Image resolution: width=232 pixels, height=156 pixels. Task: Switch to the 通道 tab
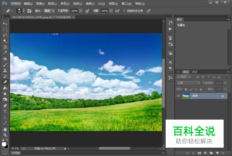click(194, 71)
